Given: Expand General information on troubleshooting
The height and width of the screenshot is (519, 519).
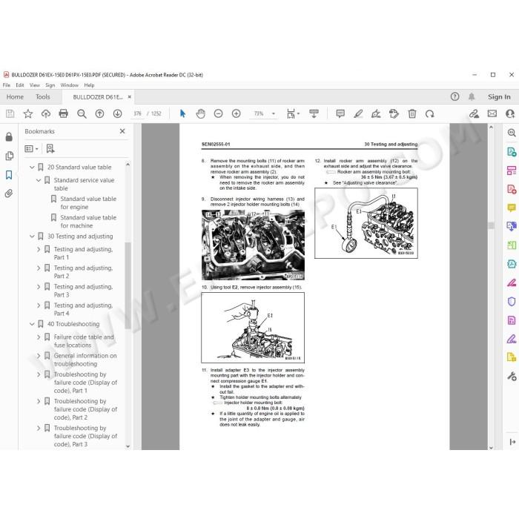Looking at the screenshot, I should point(39,356).
